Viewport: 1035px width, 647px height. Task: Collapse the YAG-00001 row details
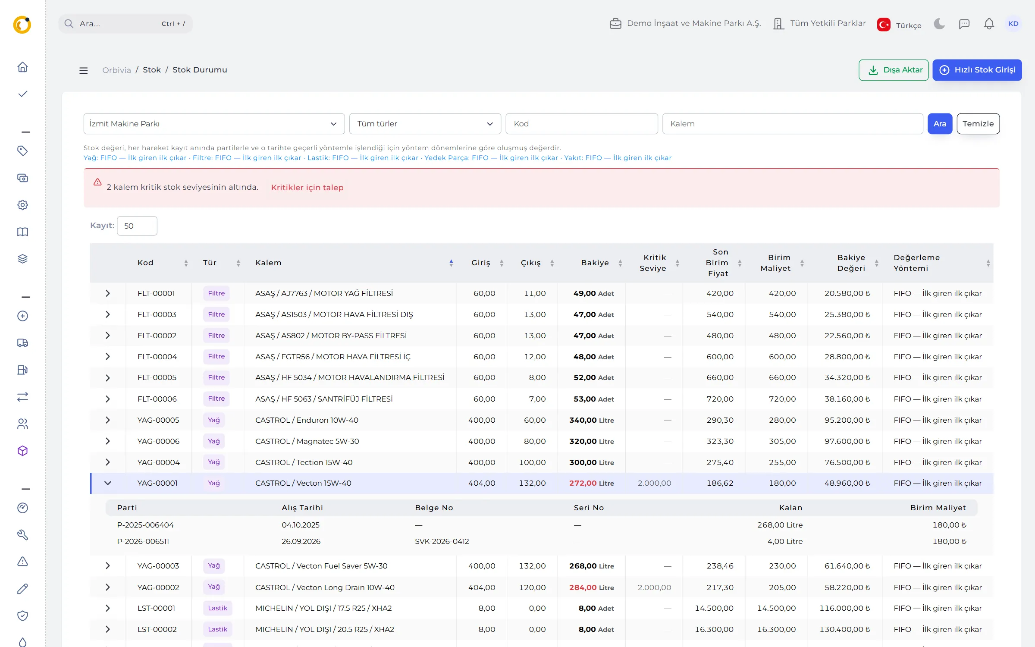point(108,483)
